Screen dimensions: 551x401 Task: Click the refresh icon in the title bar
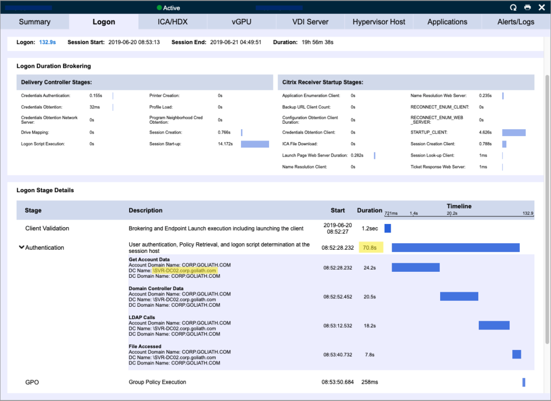tap(513, 8)
